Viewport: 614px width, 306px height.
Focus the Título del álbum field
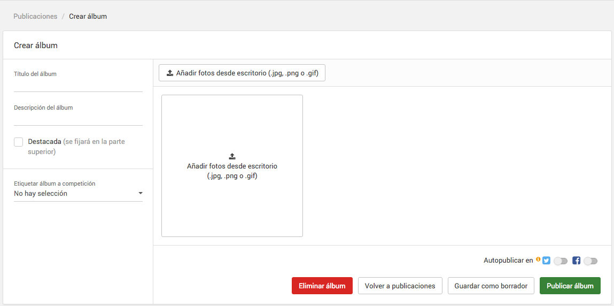point(78,85)
